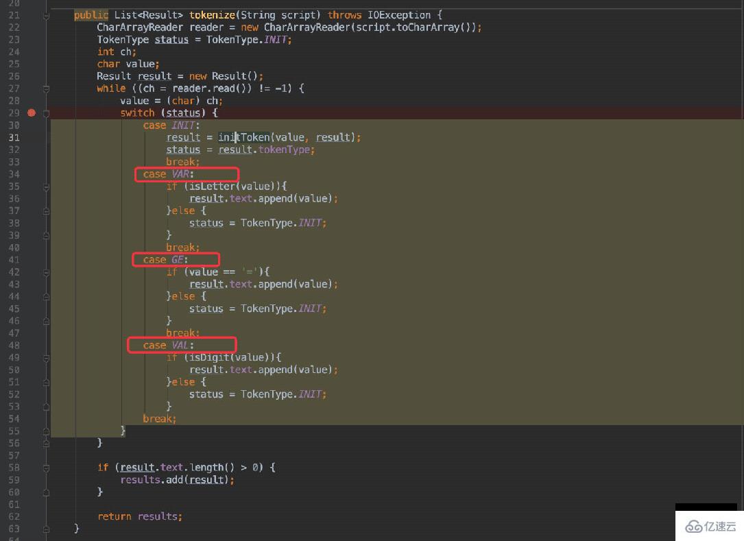Click result.tokenType on line 32
This screenshot has width=744, height=541.
coord(264,150)
